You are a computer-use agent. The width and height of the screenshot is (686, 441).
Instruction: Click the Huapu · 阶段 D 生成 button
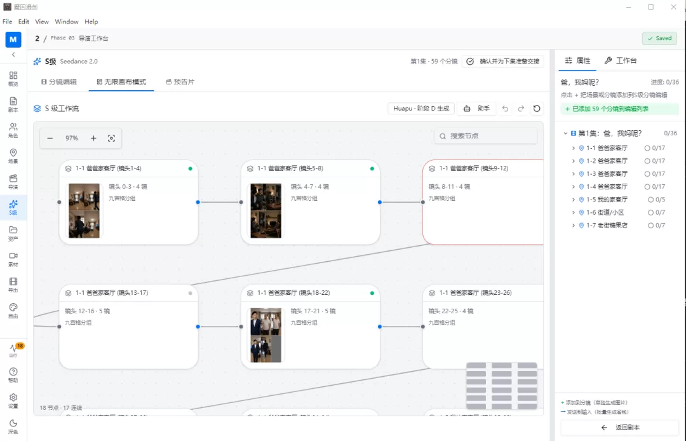421,109
